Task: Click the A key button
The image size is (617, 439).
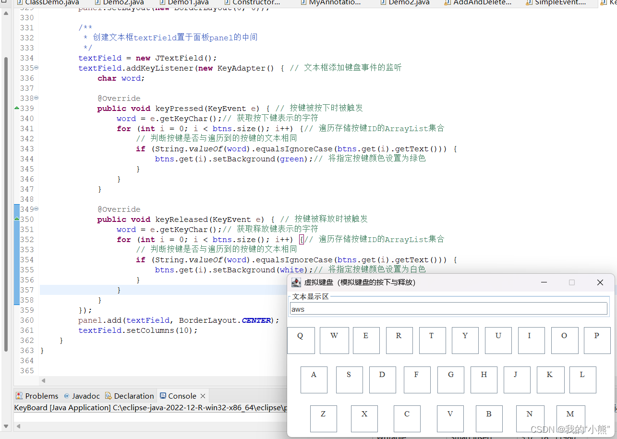Action: tap(314, 380)
